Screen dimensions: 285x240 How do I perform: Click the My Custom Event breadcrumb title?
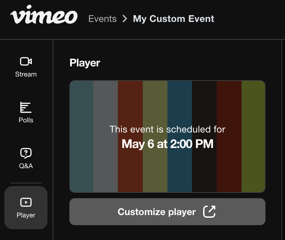click(x=173, y=19)
